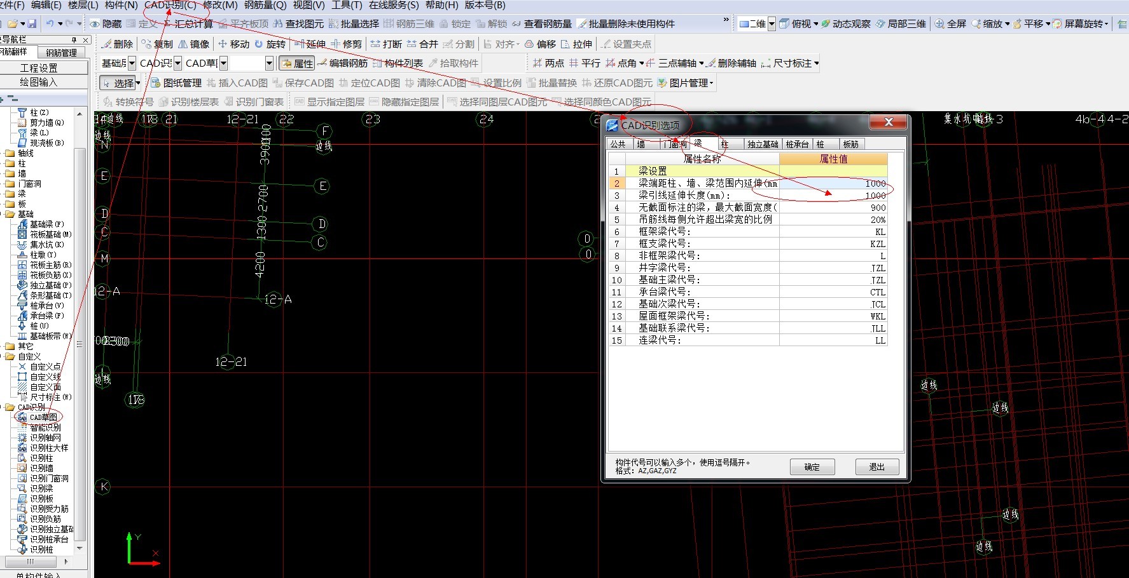Open the CAD识别(C) menu

point(170,5)
